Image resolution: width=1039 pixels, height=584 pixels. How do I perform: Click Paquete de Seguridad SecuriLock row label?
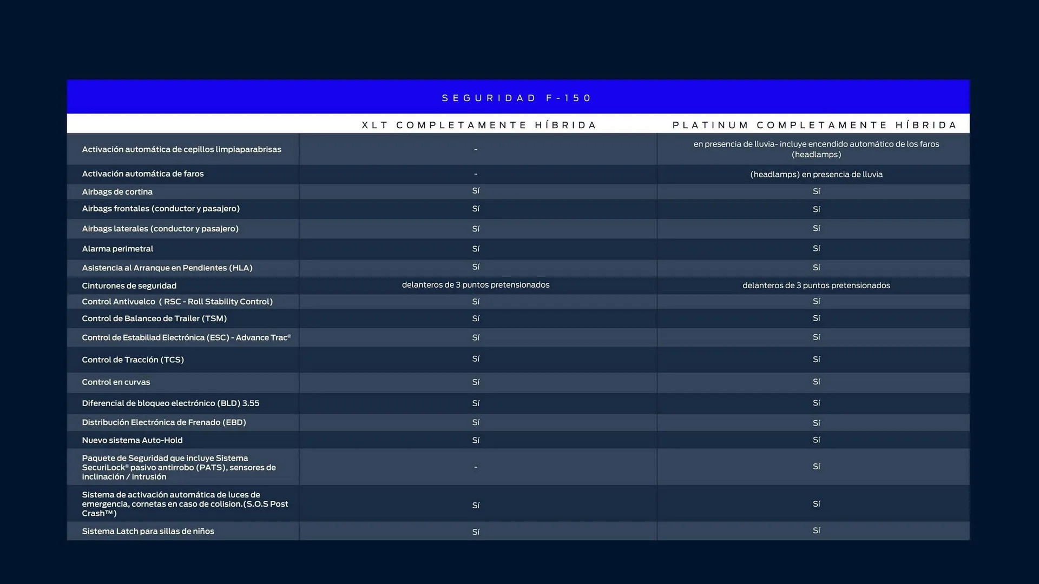[179, 467]
